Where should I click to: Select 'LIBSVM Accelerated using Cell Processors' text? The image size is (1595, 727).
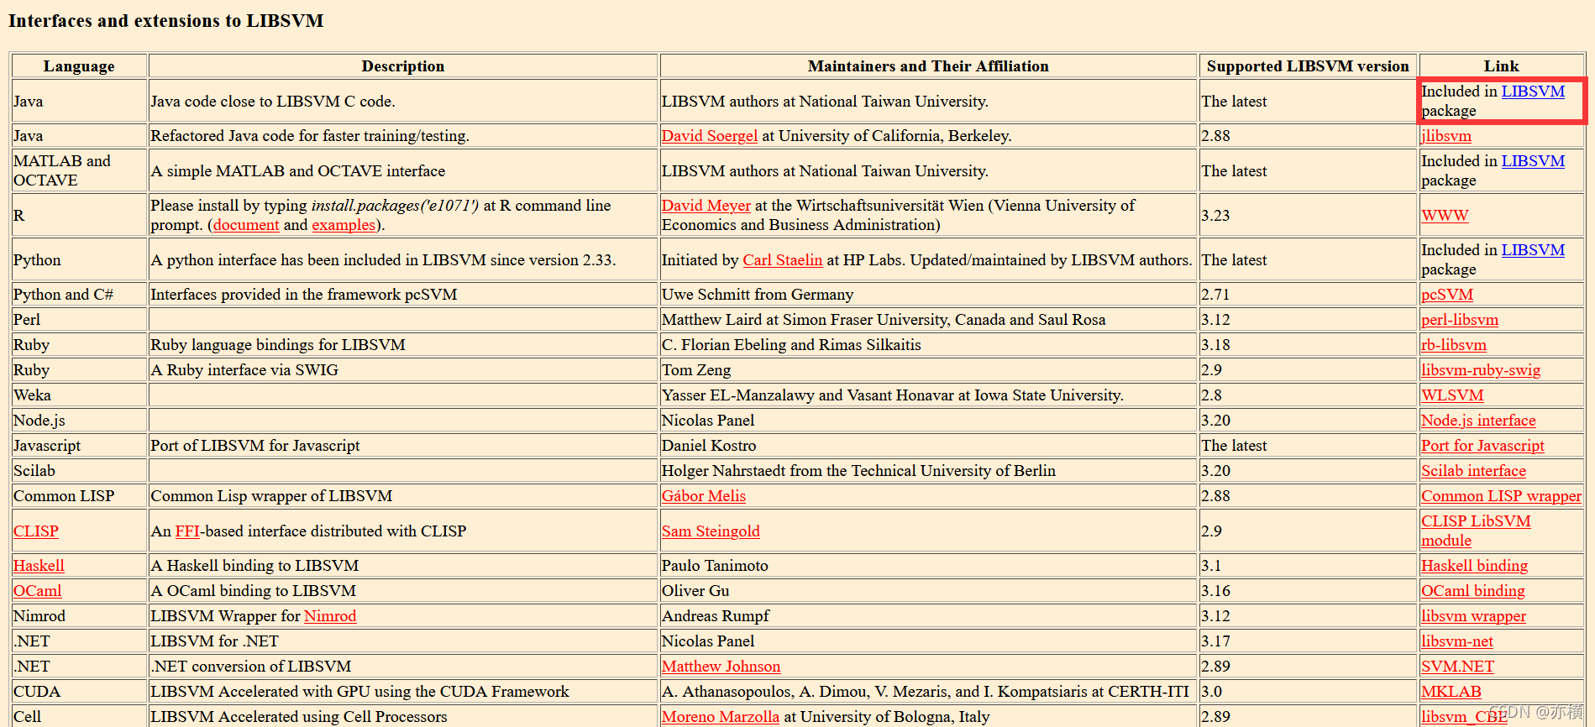299,717
